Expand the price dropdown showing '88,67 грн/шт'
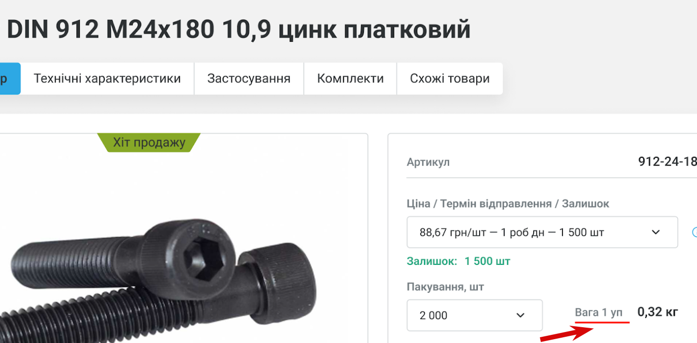This screenshot has height=343, width=697. 542,232
